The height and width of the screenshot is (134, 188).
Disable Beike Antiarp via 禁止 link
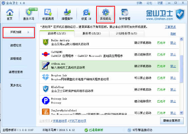point(173,43)
